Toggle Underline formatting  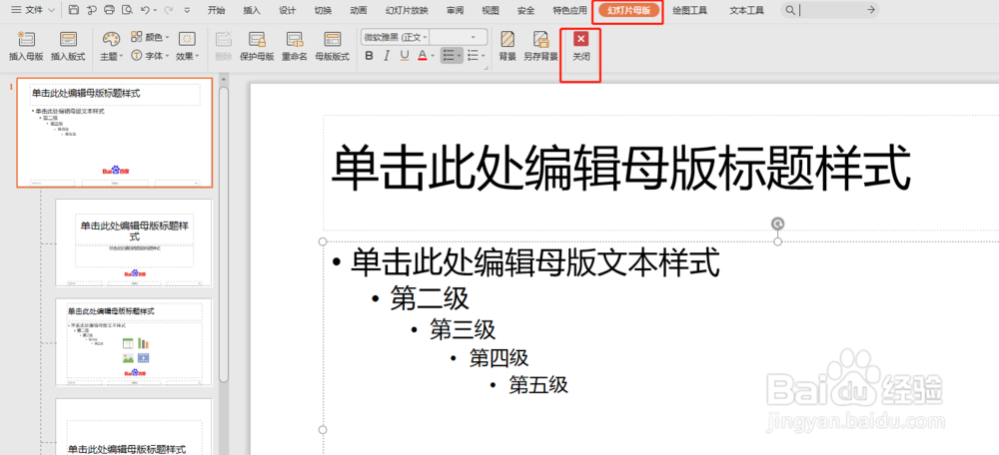404,56
